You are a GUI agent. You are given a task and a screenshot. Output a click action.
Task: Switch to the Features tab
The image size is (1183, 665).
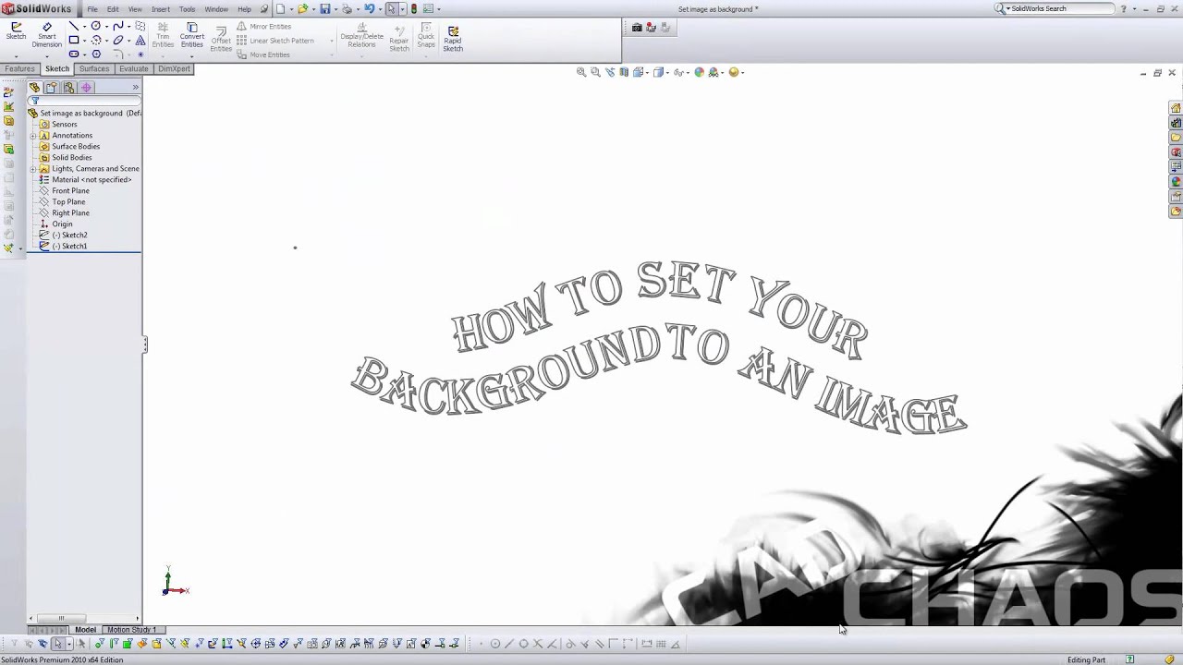(x=19, y=69)
